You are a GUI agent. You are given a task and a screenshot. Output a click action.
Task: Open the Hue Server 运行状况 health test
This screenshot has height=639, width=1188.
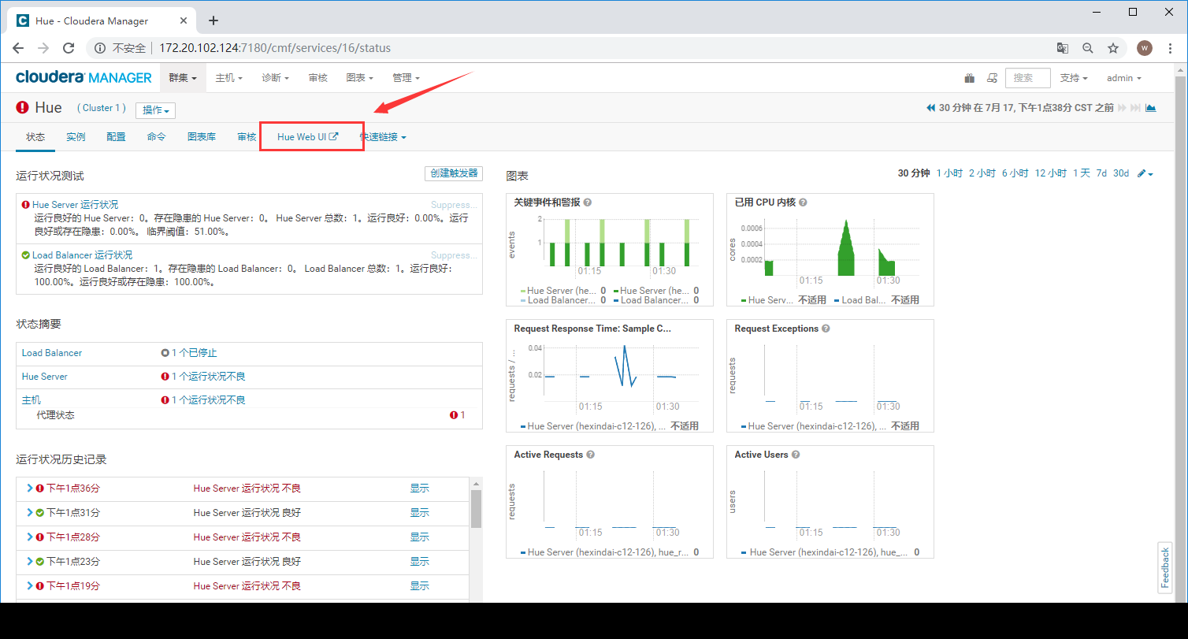tap(76, 205)
